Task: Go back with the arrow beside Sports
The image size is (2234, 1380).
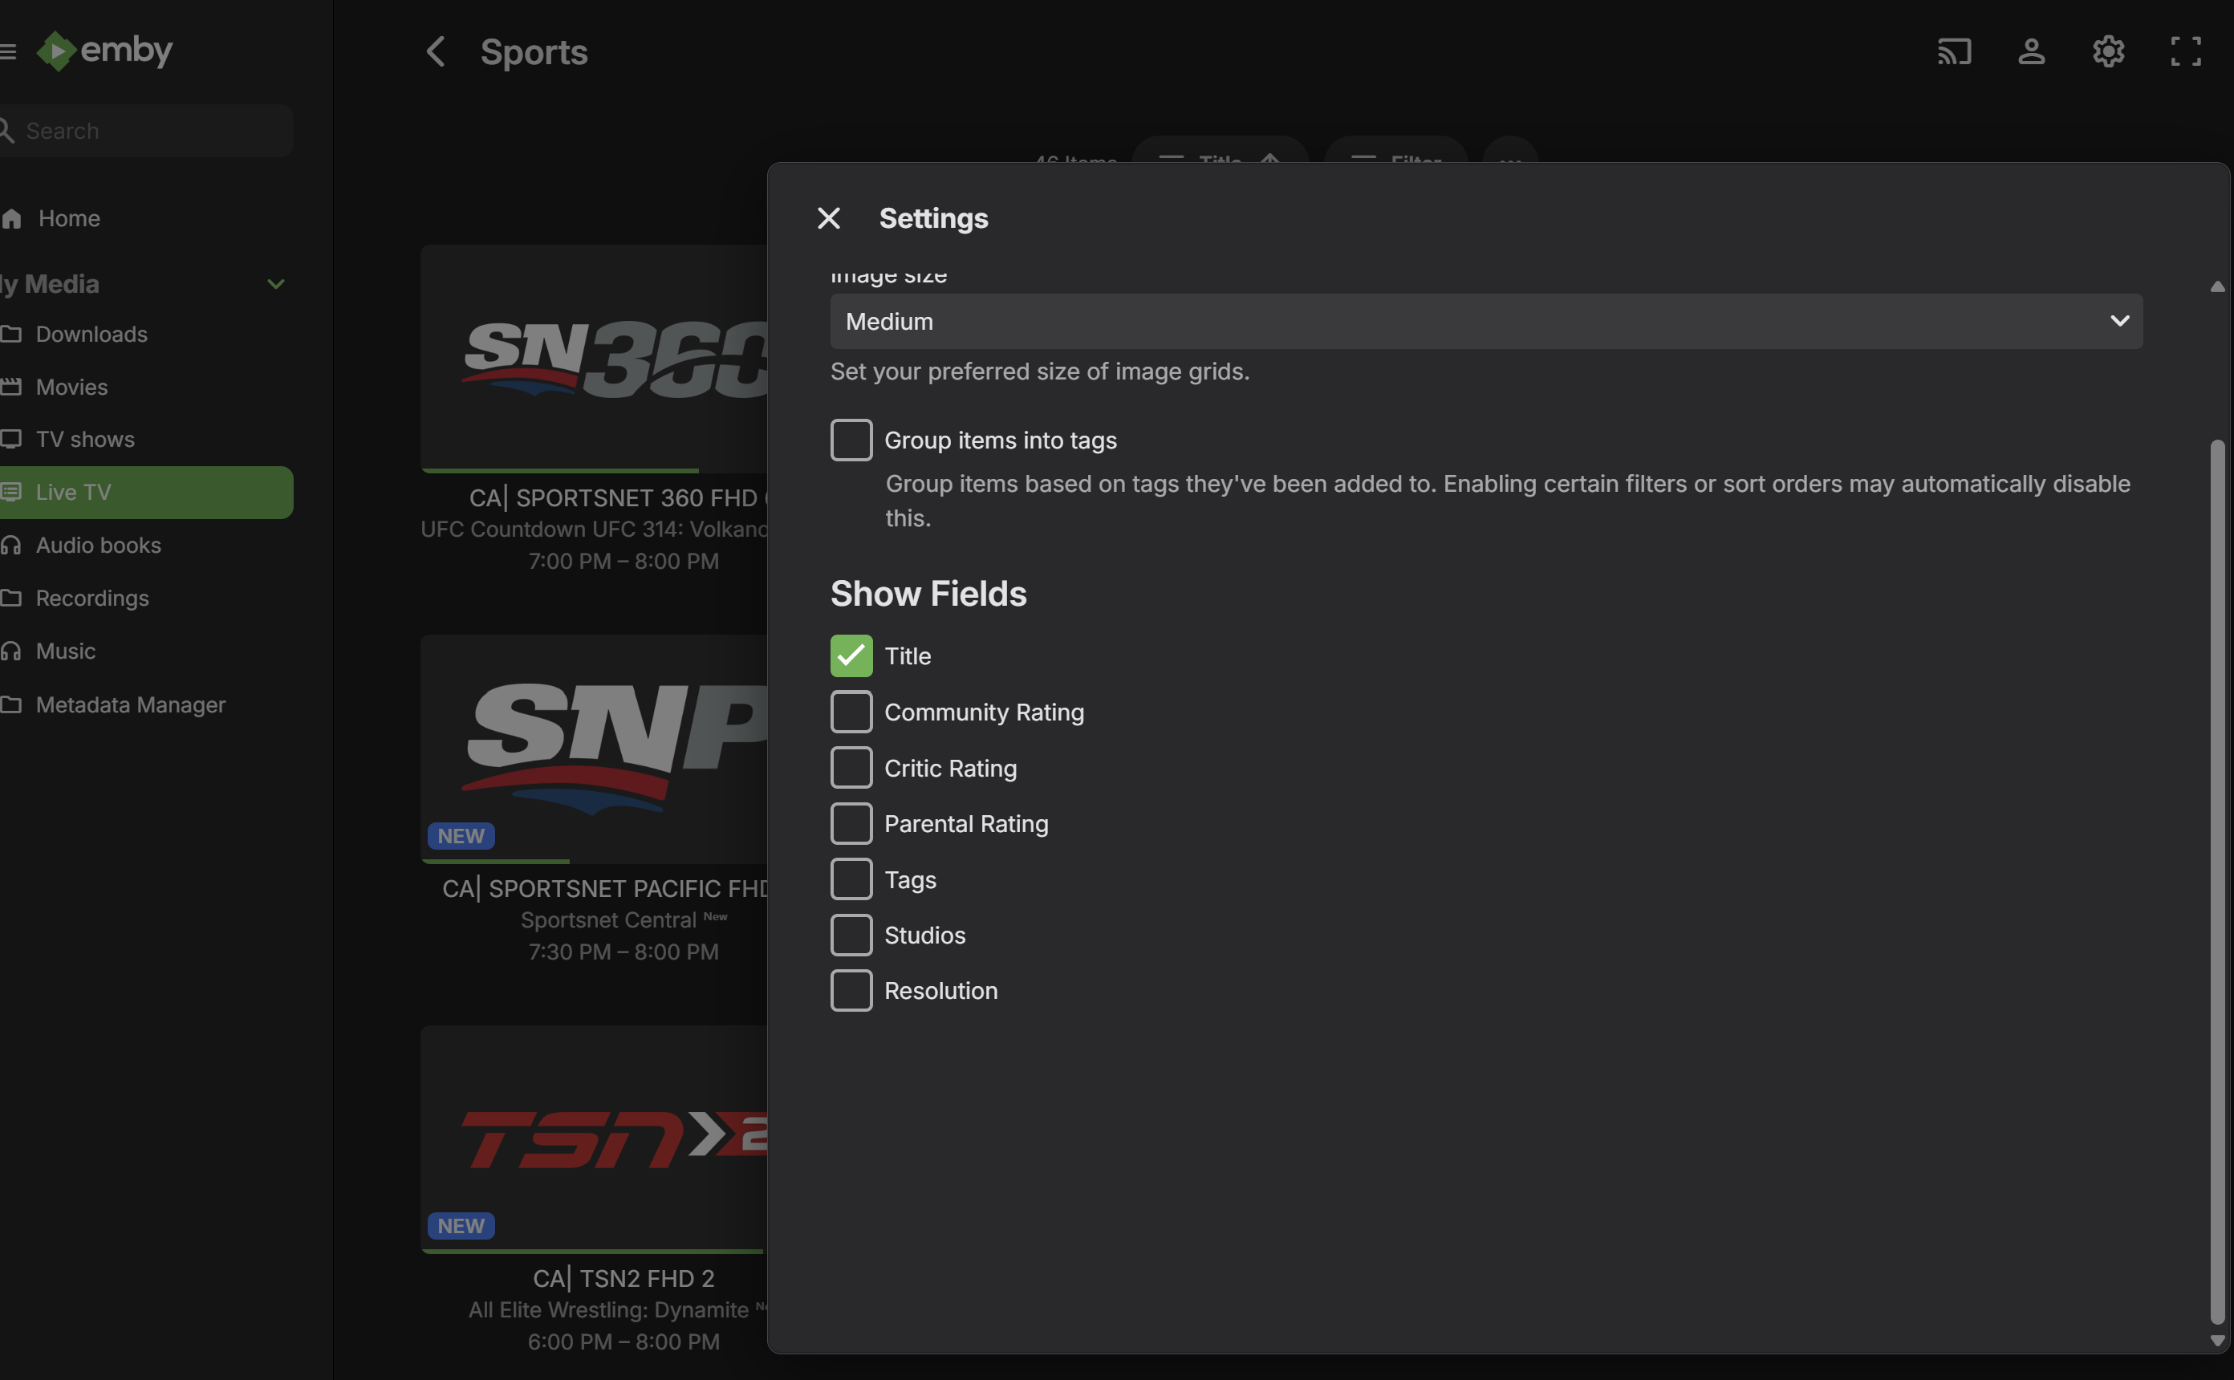Action: (x=437, y=51)
